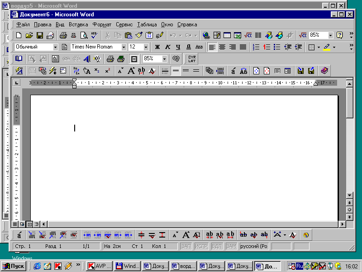
Task: Toggle align left paragraph
Action: 212,47
